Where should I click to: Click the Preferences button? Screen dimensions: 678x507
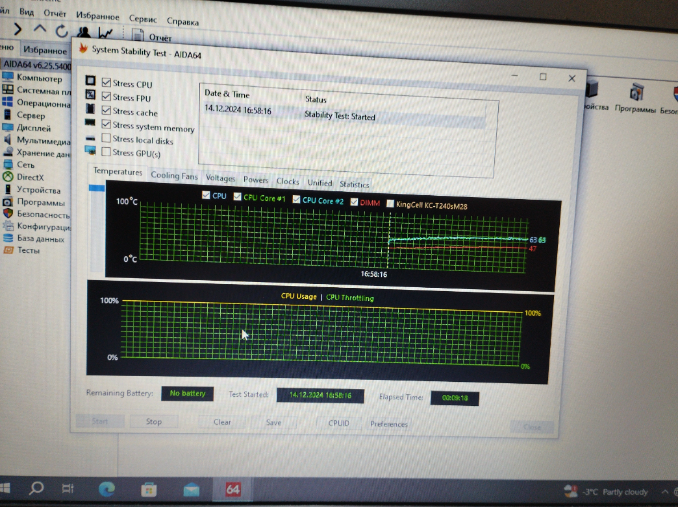(389, 424)
